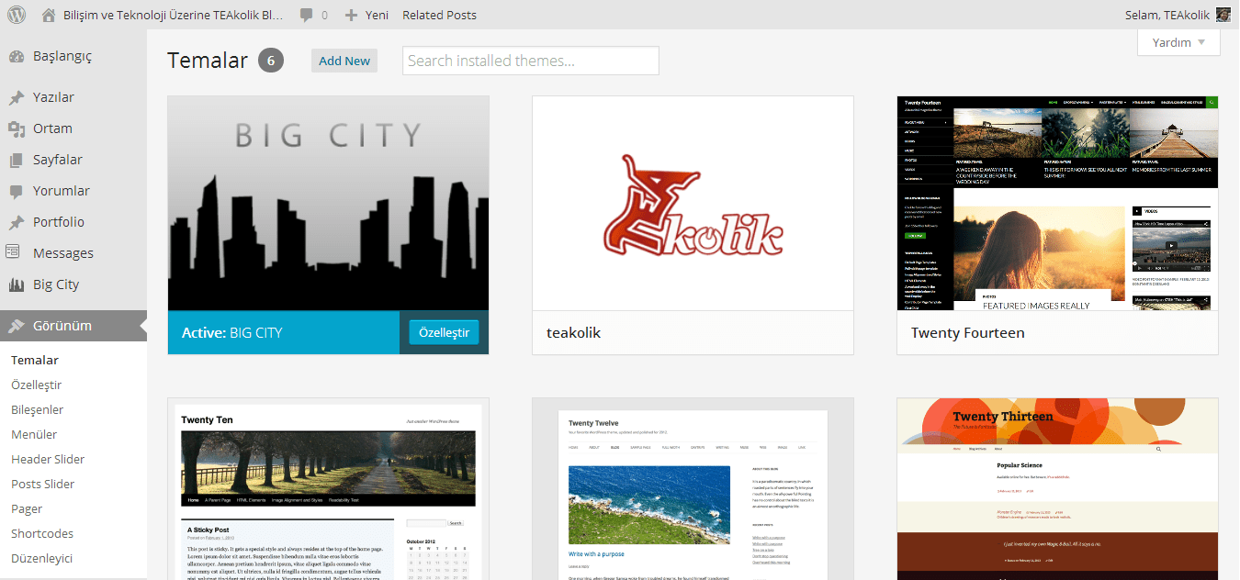This screenshot has height=580, width=1240.
Task: Click the Twenty Fourteen theme thumbnail
Action: [x=1058, y=203]
